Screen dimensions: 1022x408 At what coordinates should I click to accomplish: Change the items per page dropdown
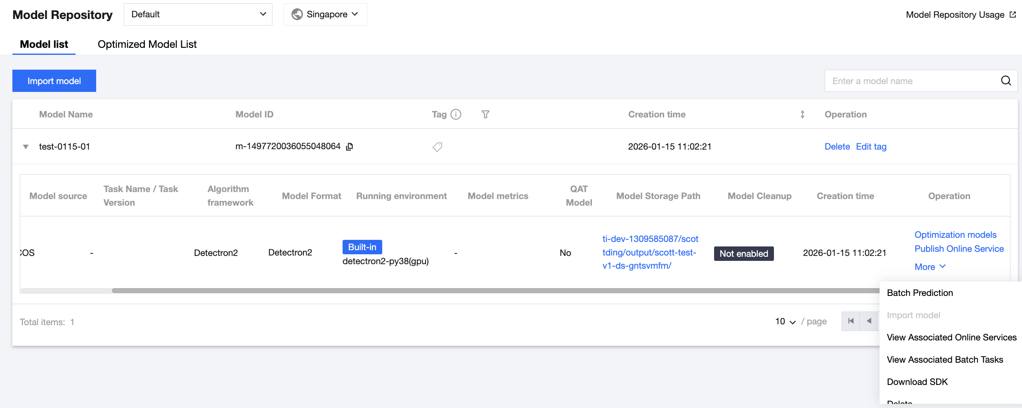pos(785,321)
